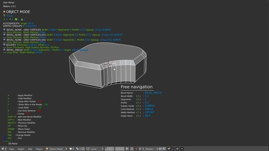The width and height of the screenshot is (269, 151).
Task: Click the AUTOSMOOTH label
Action: [x=11, y=23]
